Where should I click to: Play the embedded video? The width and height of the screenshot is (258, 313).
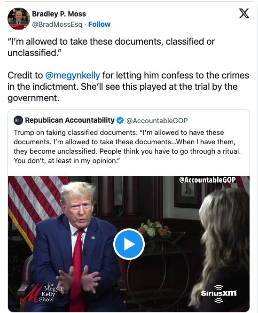point(129,244)
